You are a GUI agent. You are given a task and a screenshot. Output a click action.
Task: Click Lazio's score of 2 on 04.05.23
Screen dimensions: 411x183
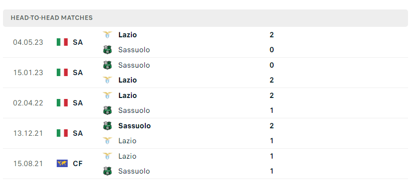tap(272, 35)
